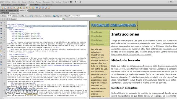Insert Spry Validation Radio Group widget

pos(33,8)
